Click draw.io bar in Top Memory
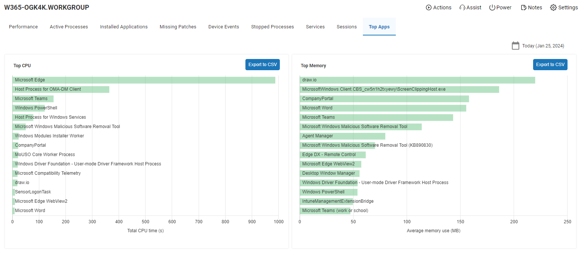Viewport: 578px width, 258px height. (x=418, y=80)
